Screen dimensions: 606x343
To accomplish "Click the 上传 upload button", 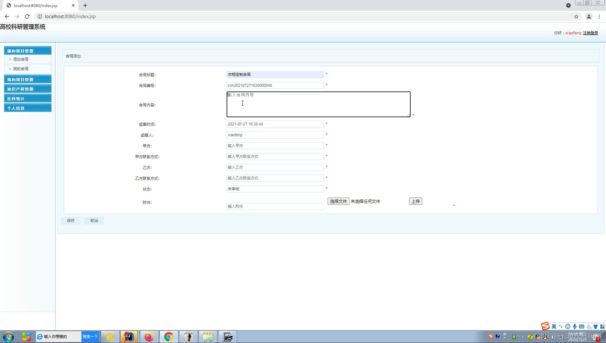I will point(416,201).
